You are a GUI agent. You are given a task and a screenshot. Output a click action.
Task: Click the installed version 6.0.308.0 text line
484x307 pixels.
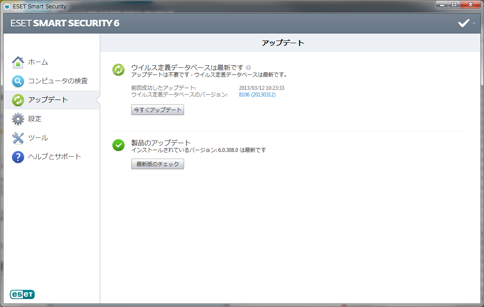point(199,150)
